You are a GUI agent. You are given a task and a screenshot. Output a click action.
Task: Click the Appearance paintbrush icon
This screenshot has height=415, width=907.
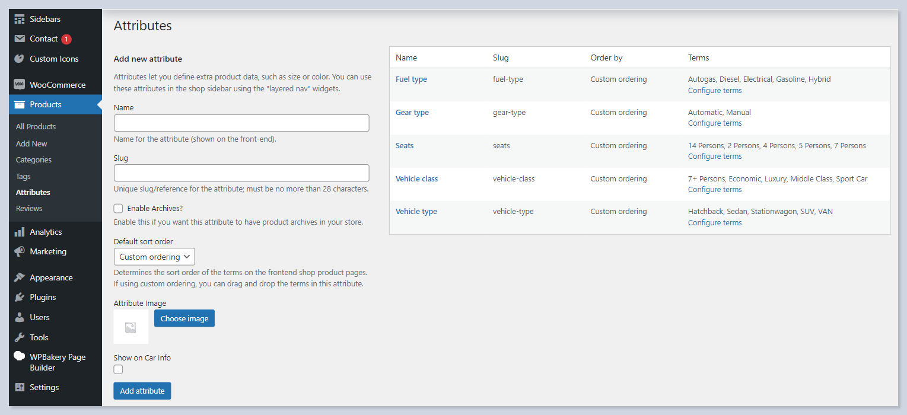(x=20, y=277)
